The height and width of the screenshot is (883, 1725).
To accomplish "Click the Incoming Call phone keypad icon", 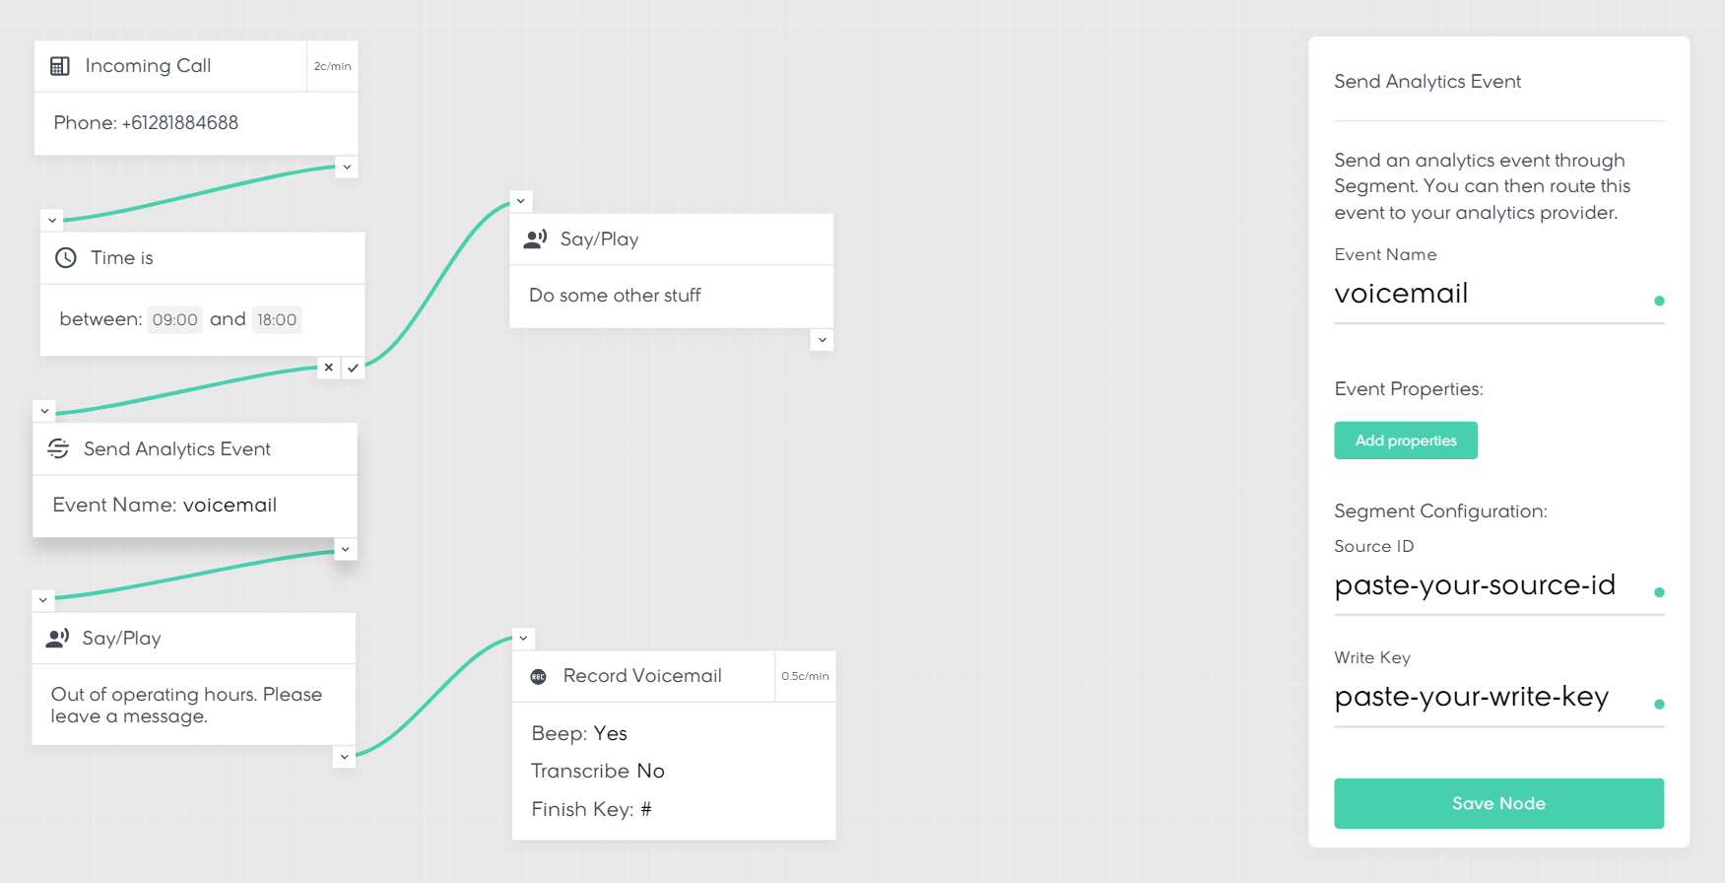I will point(60,66).
